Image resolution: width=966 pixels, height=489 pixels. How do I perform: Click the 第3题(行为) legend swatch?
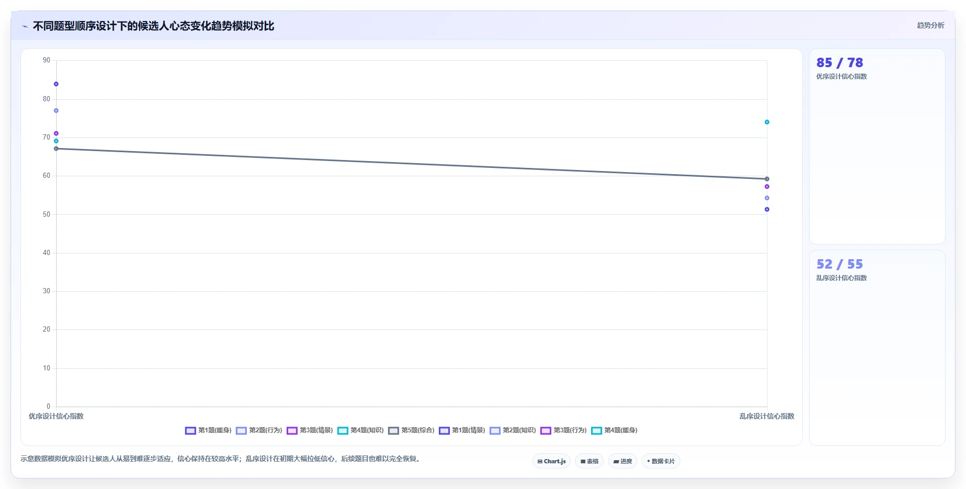point(545,431)
